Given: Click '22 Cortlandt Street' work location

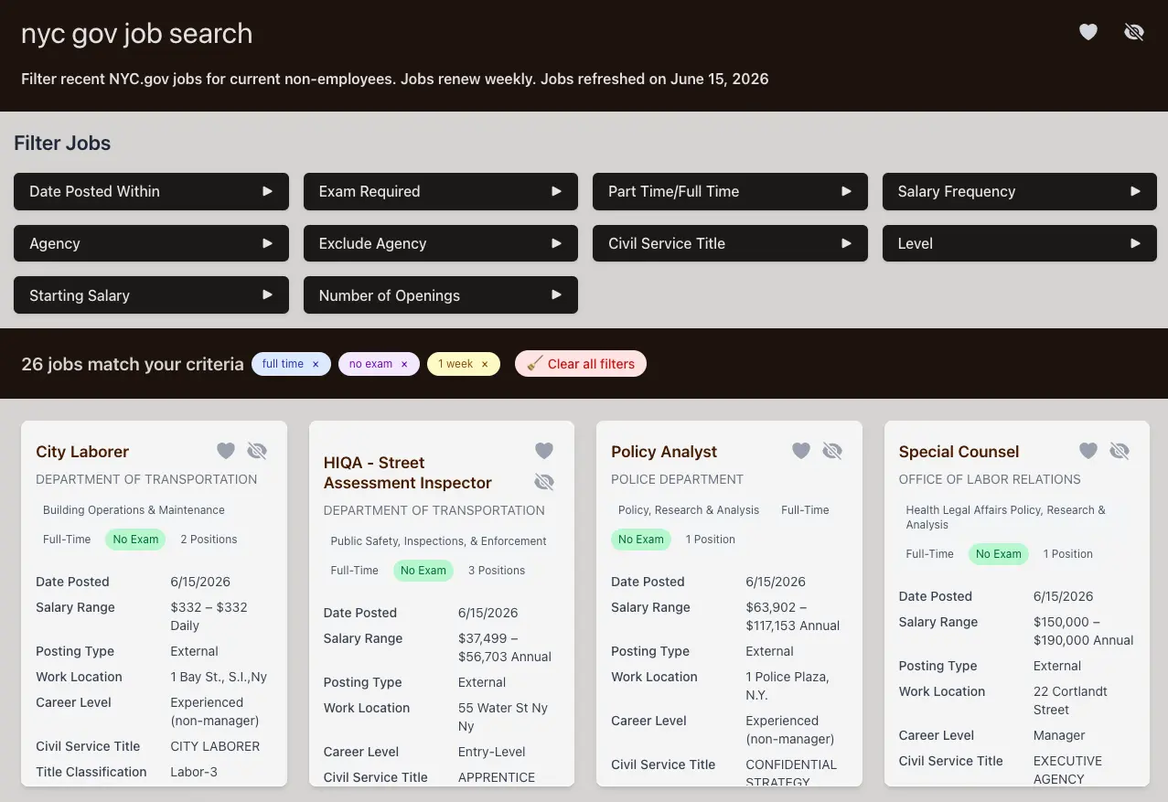Looking at the screenshot, I should [x=1070, y=700].
